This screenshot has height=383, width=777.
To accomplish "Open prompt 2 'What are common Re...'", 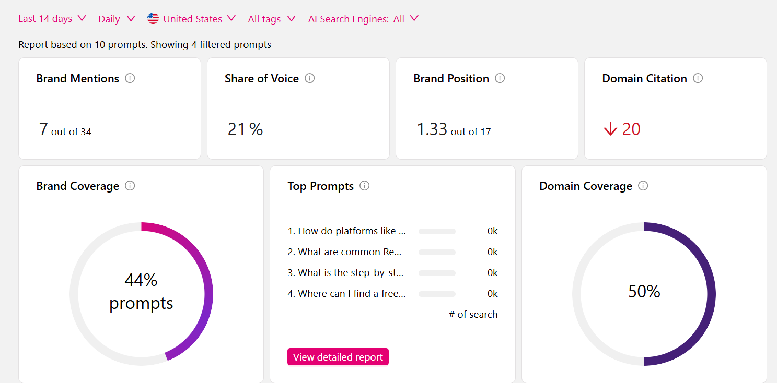I will tap(345, 252).
